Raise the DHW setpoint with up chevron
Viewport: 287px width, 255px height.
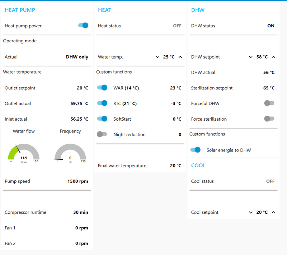pyautogui.click(x=273, y=57)
